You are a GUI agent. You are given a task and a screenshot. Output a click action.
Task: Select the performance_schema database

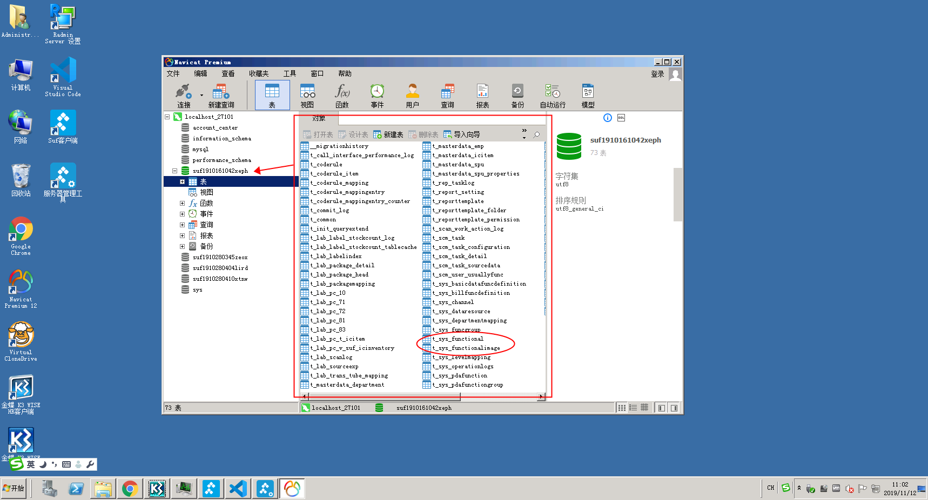221,160
